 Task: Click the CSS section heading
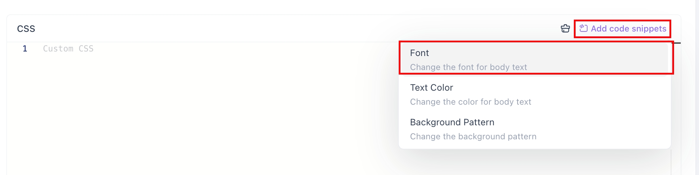point(26,29)
